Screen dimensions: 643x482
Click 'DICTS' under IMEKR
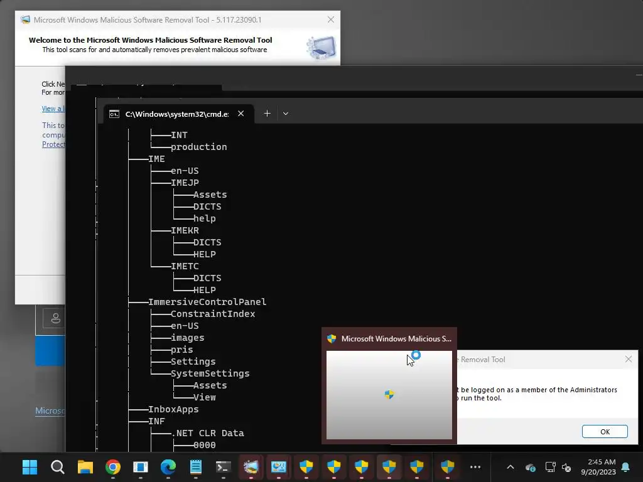(207, 242)
